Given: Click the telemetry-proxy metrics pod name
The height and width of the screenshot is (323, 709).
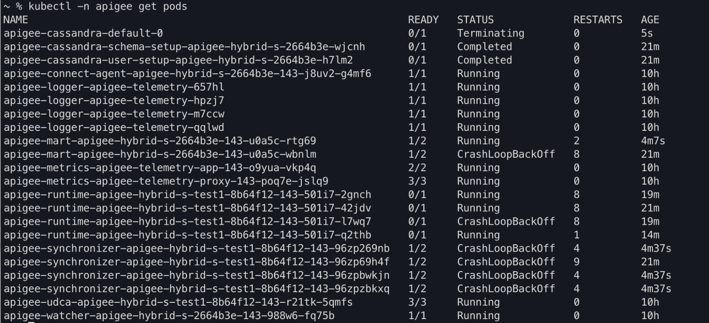Looking at the screenshot, I should 166,181.
